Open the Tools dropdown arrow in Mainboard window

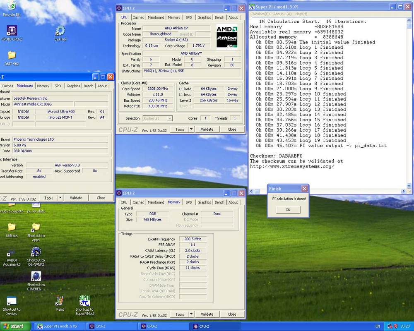(60, 198)
